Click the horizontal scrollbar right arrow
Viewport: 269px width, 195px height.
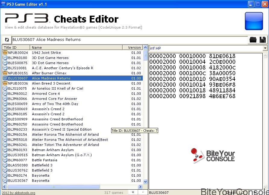140,187
